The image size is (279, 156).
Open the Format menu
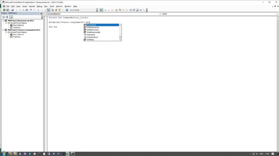click(32, 6)
